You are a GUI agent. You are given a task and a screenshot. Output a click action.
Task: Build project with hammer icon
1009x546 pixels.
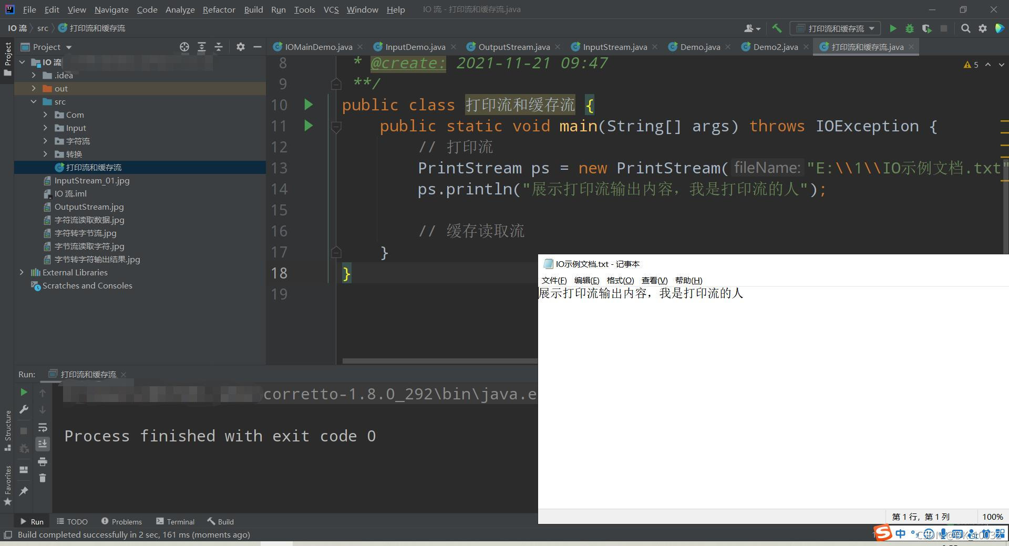tap(777, 28)
